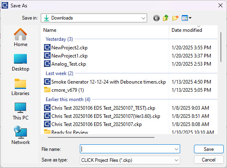Sort by the Date modified column header
The height and width of the screenshot is (168, 227).
(187, 30)
